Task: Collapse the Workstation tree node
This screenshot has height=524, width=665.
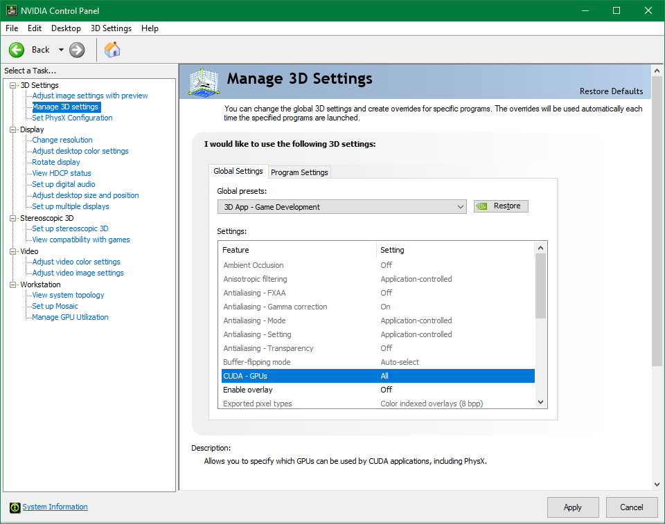Action: [x=13, y=284]
